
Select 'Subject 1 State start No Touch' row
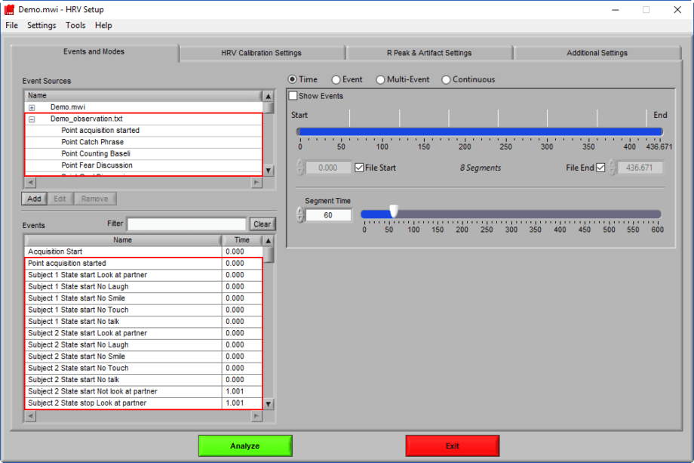pyautogui.click(x=144, y=310)
